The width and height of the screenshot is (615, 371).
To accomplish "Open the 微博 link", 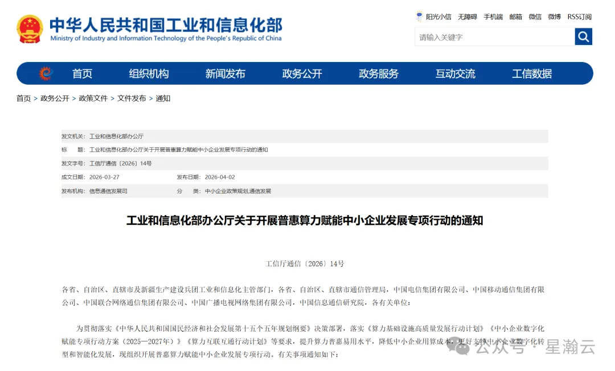I will pyautogui.click(x=554, y=17).
